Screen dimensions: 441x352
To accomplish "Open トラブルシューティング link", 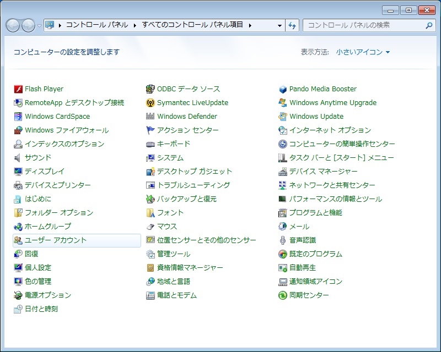I will click(193, 185).
